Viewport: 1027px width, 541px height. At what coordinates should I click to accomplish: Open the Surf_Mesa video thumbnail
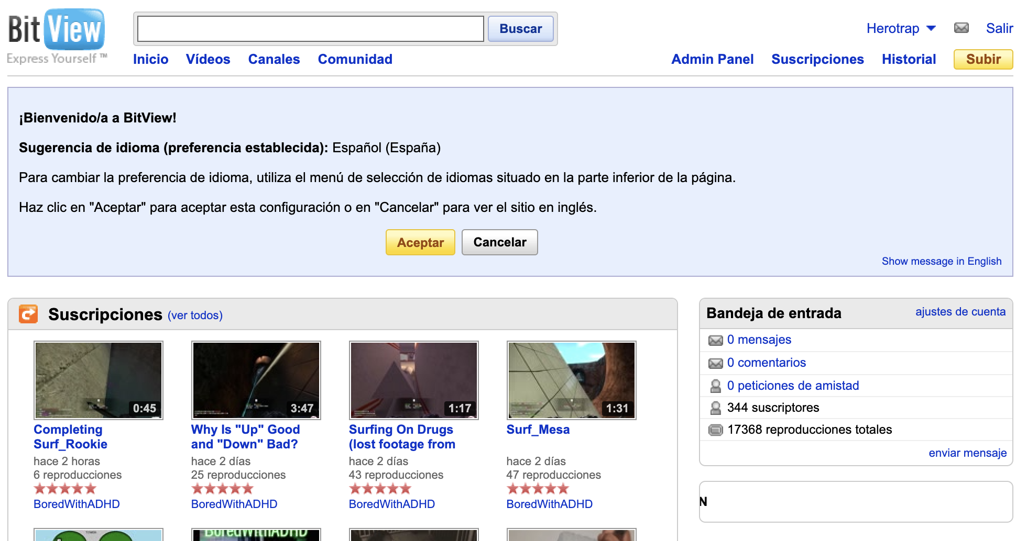[x=571, y=380]
